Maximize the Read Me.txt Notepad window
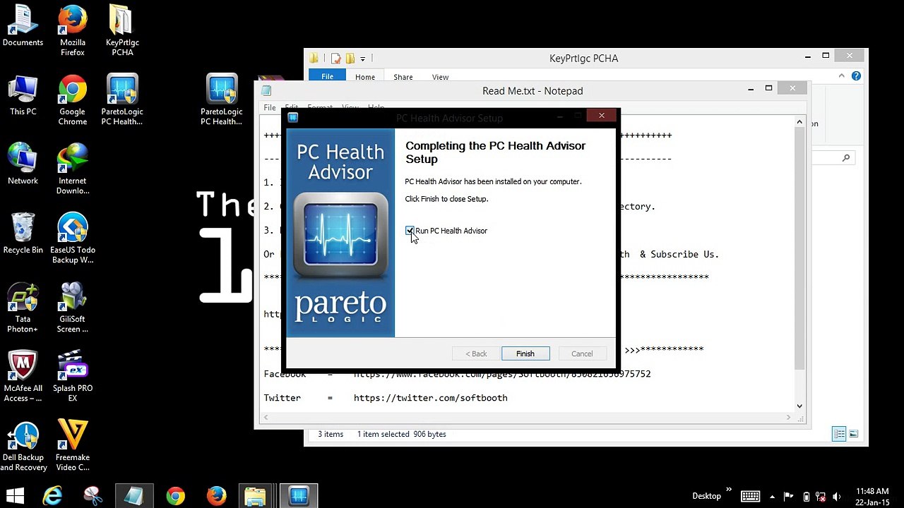The width and height of the screenshot is (904, 508). click(769, 89)
